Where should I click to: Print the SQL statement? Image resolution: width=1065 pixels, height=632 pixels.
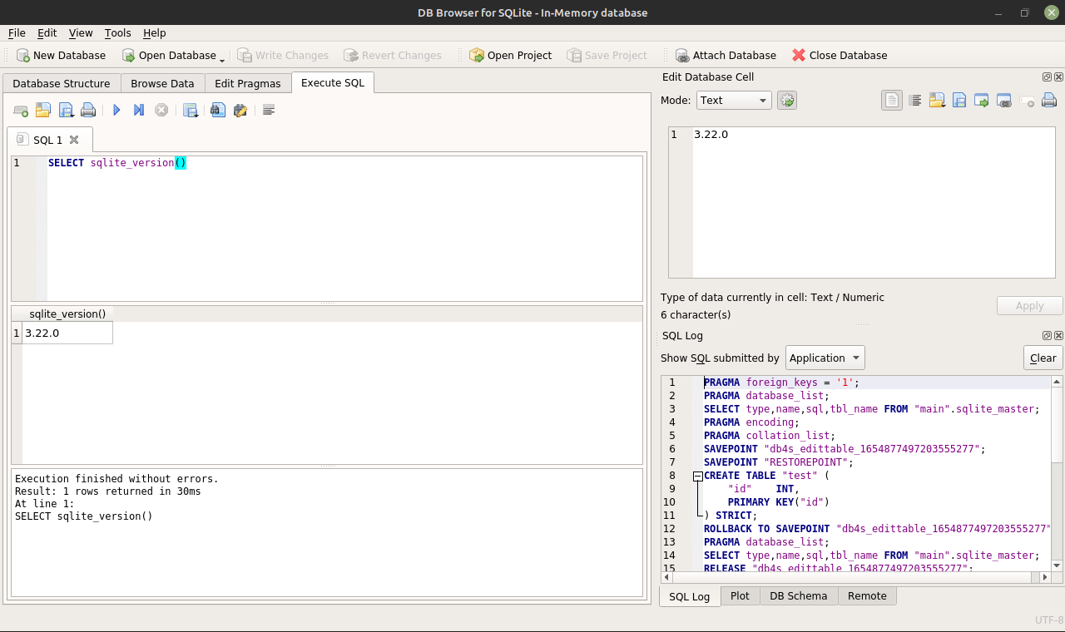tap(87, 109)
